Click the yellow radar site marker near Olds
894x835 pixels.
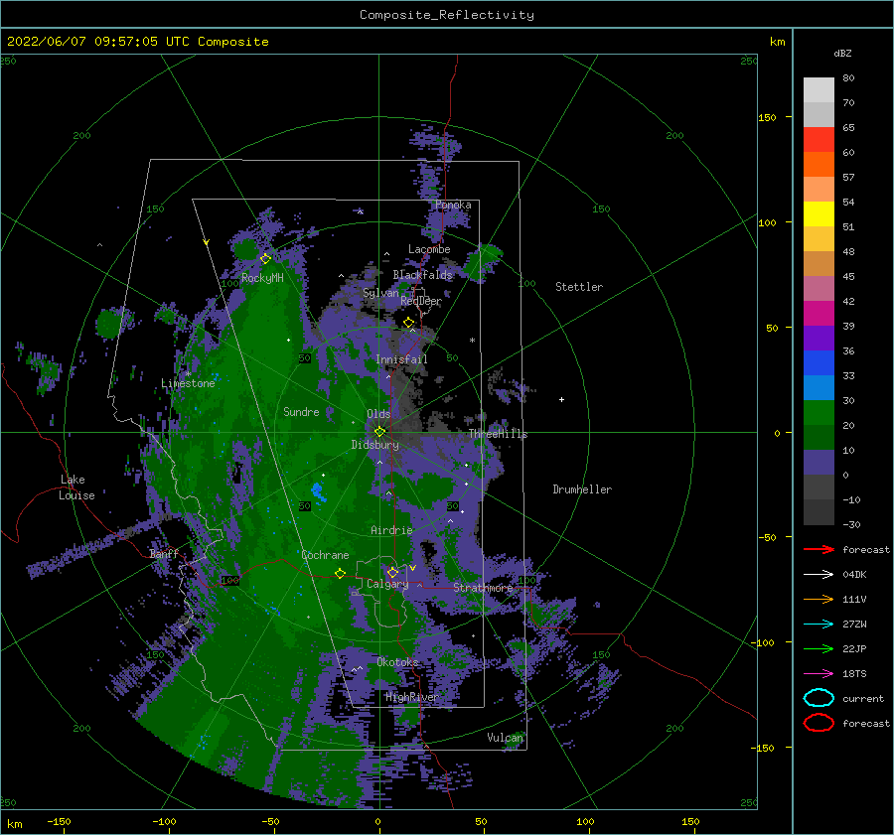pos(379,432)
